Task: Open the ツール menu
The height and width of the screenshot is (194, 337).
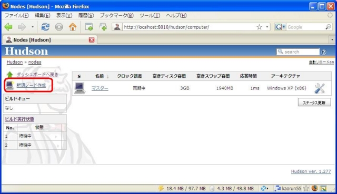Action: (x=150, y=15)
